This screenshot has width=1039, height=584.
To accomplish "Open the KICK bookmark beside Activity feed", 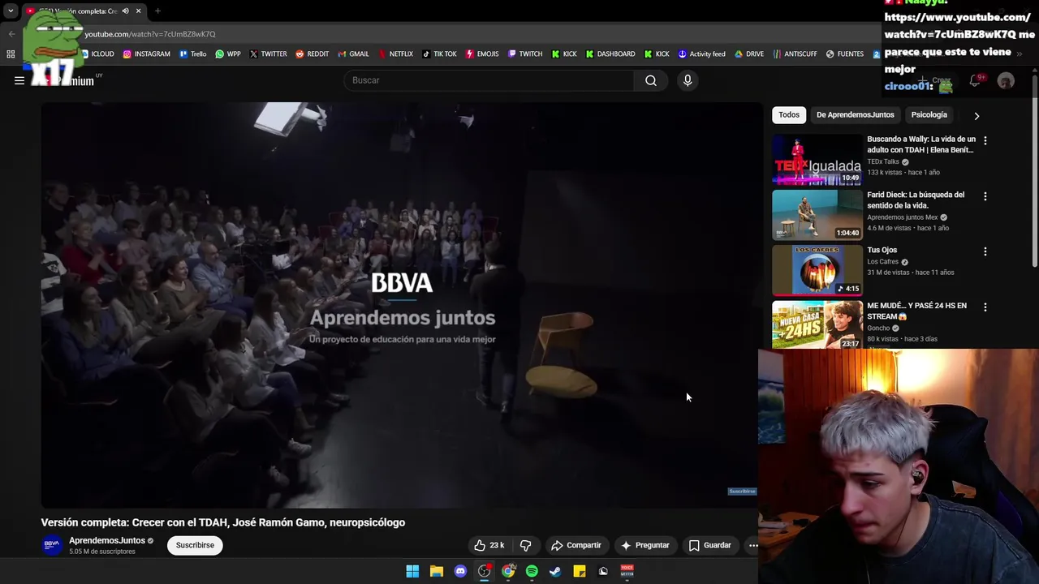I will coord(657,54).
